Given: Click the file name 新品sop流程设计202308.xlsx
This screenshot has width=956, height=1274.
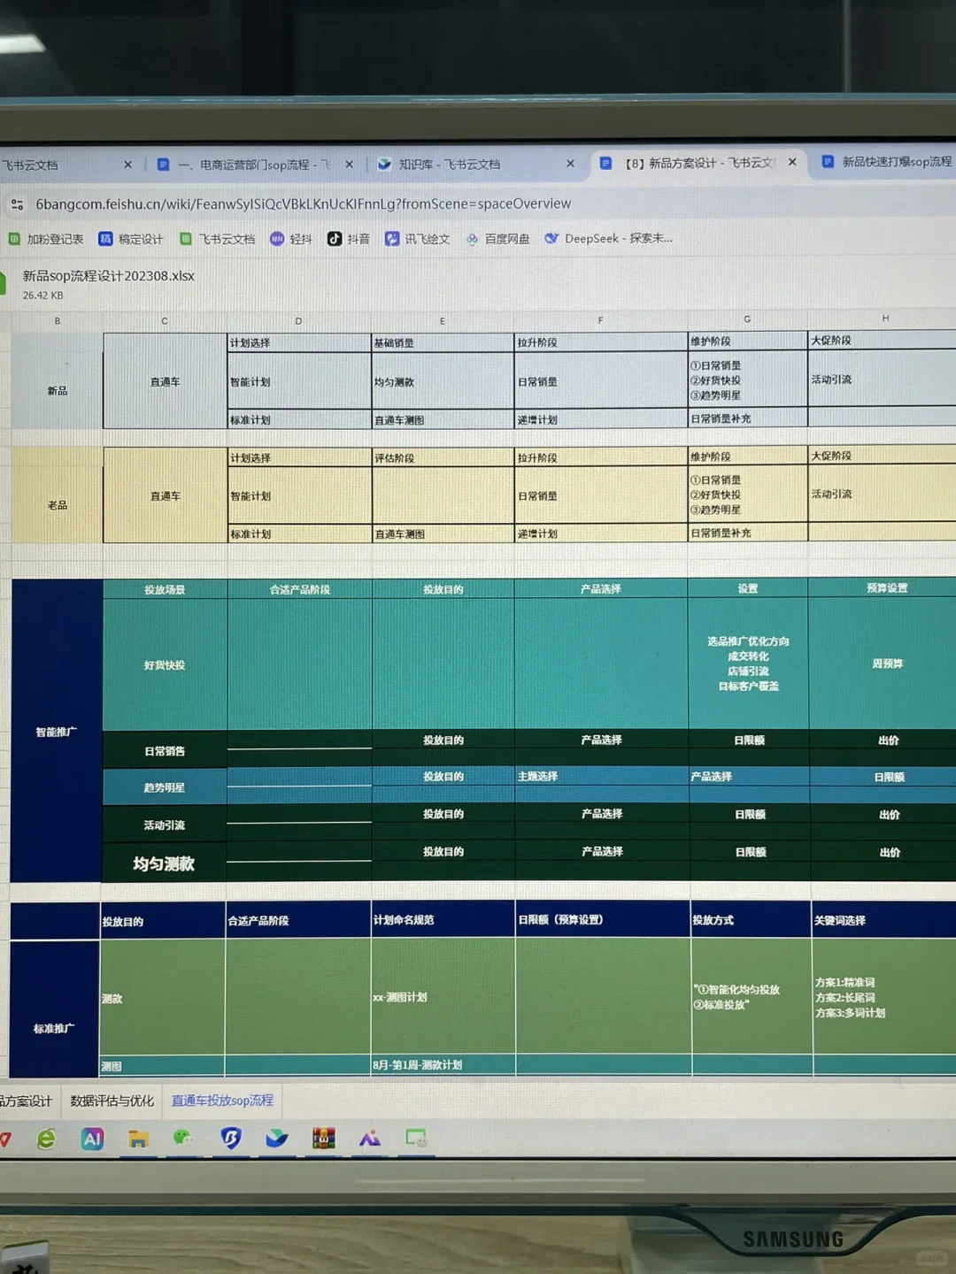Looking at the screenshot, I should pyautogui.click(x=108, y=276).
